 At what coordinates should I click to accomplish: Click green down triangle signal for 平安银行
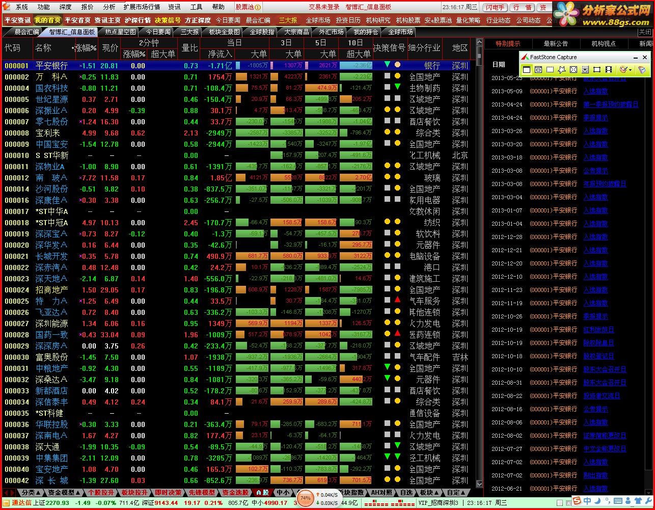pyautogui.click(x=387, y=64)
